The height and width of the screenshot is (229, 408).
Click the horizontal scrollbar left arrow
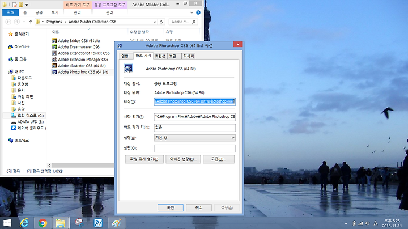[x=49, y=166]
